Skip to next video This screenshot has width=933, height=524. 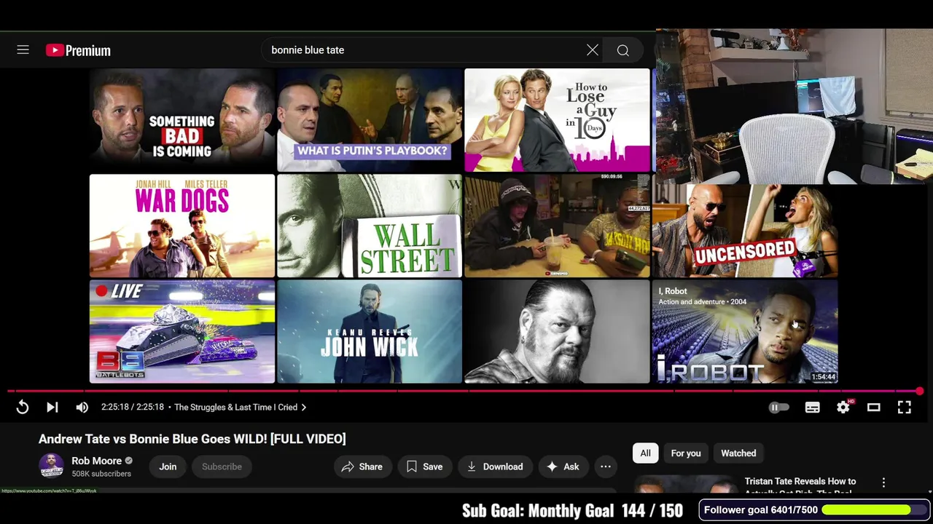52,408
